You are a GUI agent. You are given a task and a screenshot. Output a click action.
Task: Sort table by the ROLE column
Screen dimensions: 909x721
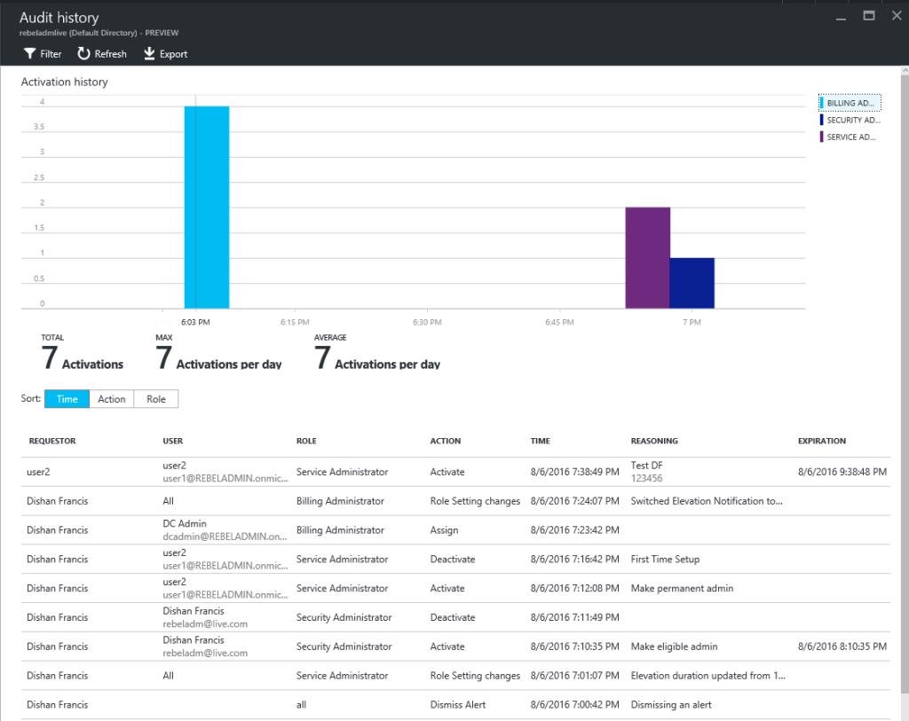306,441
